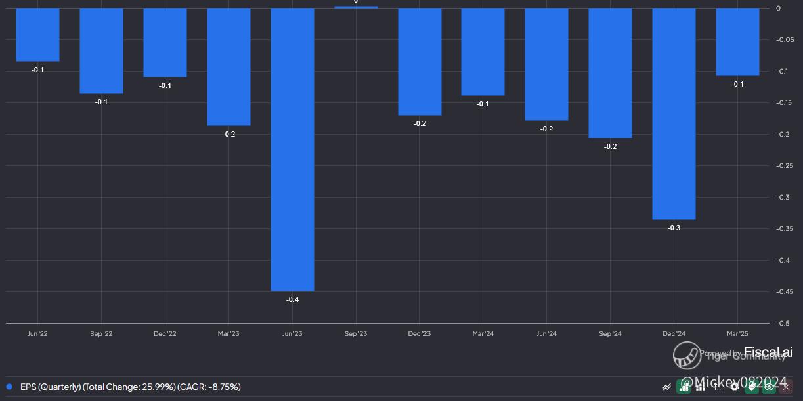The width and height of the screenshot is (803, 401).
Task: Click the Dec '22 bar
Action: point(165,43)
